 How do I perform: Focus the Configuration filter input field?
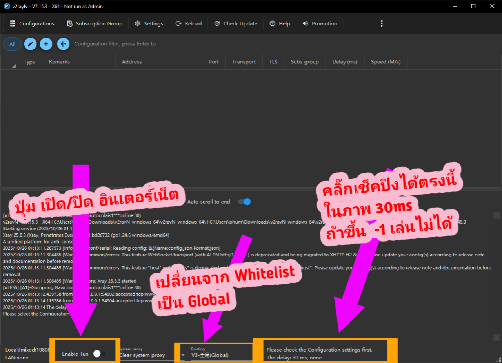pyautogui.click(x=115, y=44)
